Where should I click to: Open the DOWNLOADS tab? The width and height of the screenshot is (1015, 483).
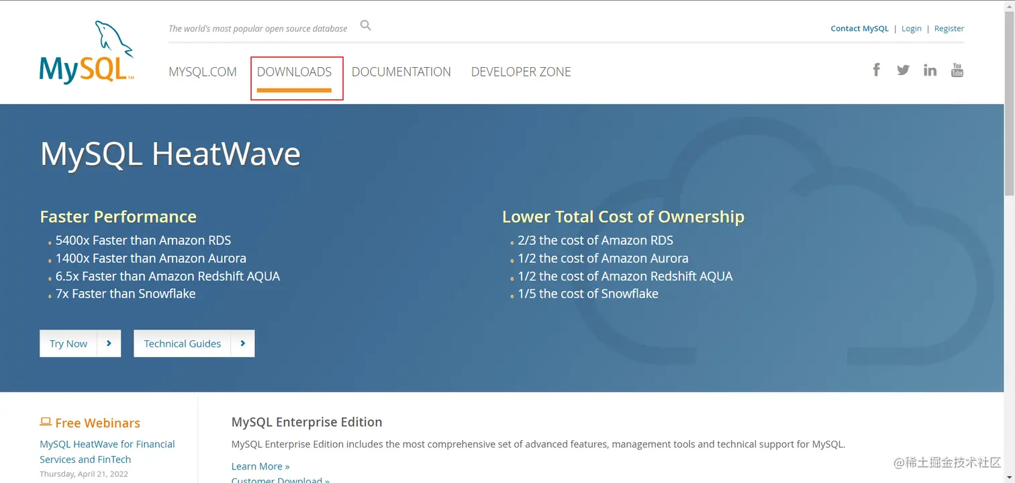(x=294, y=72)
